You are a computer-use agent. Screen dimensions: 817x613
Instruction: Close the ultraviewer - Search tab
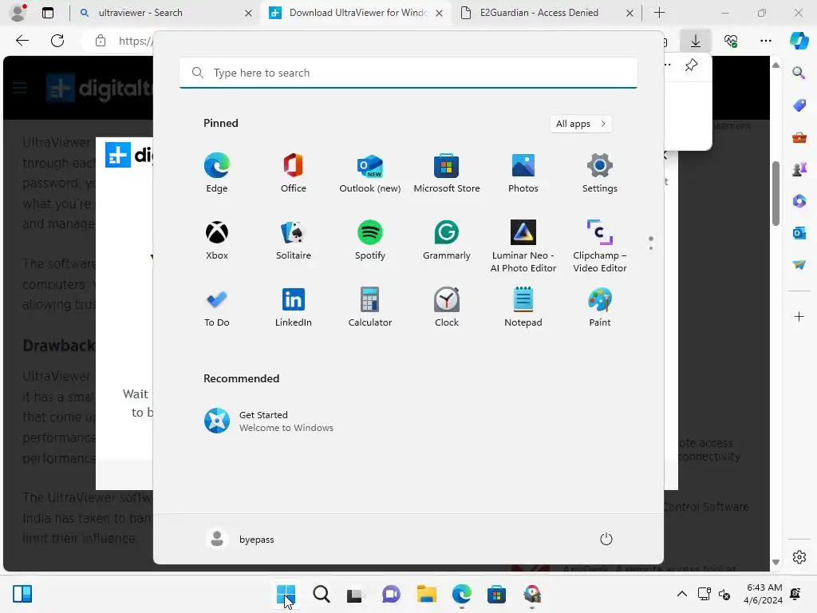(x=249, y=13)
